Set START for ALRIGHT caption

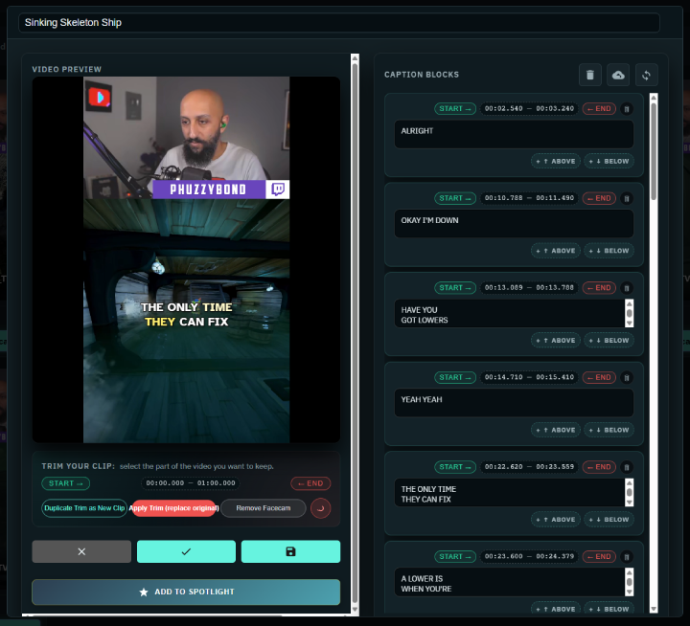click(455, 108)
